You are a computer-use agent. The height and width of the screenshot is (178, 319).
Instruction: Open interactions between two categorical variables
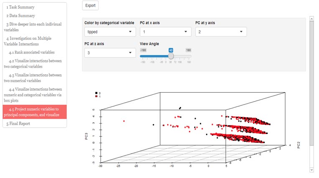(x=35, y=64)
